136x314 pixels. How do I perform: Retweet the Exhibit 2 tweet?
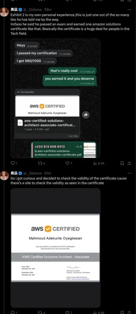(x=42, y=163)
